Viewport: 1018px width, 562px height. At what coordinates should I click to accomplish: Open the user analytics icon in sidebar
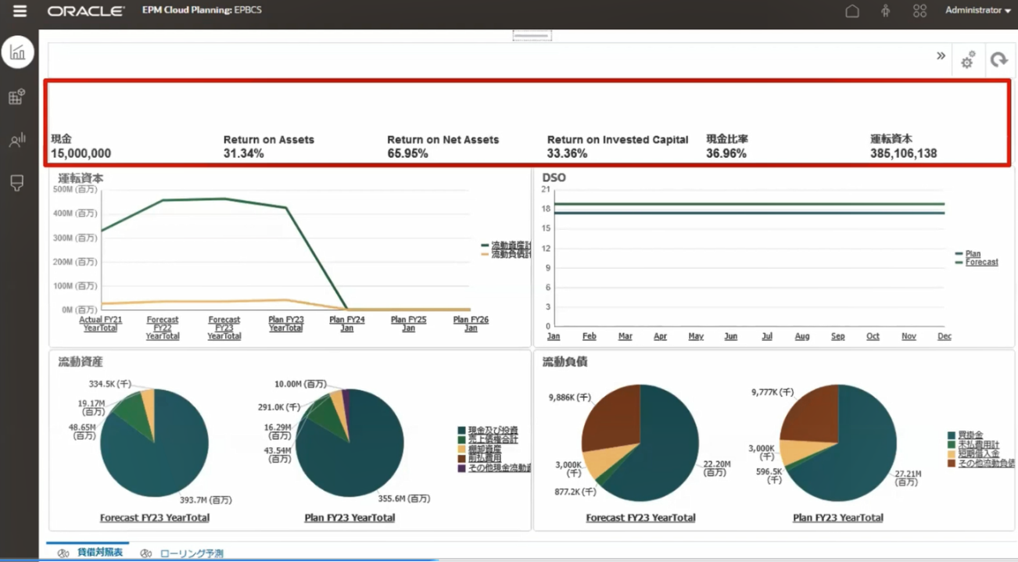(16, 140)
